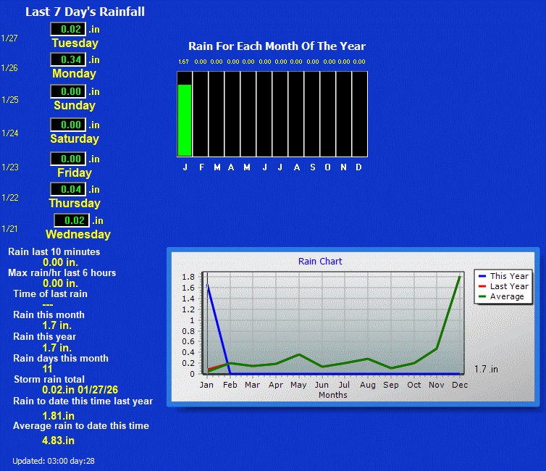Screen dimensions: 546x471
Task: Click the 4.83.in average rain value
Action: 58,440
